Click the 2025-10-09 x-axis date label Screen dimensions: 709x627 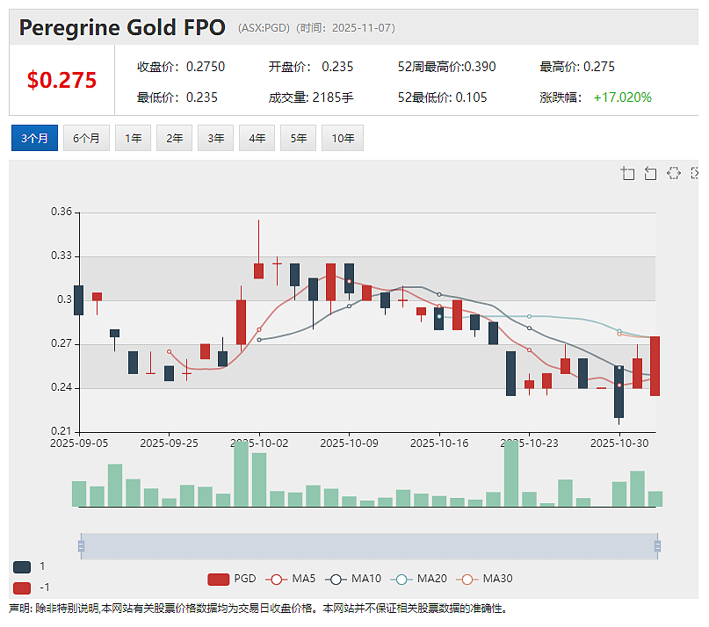349,443
